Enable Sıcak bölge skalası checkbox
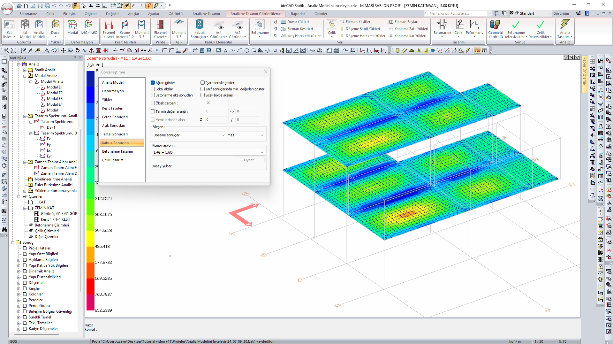Image resolution: width=613 pixels, height=344 pixels. [x=203, y=95]
